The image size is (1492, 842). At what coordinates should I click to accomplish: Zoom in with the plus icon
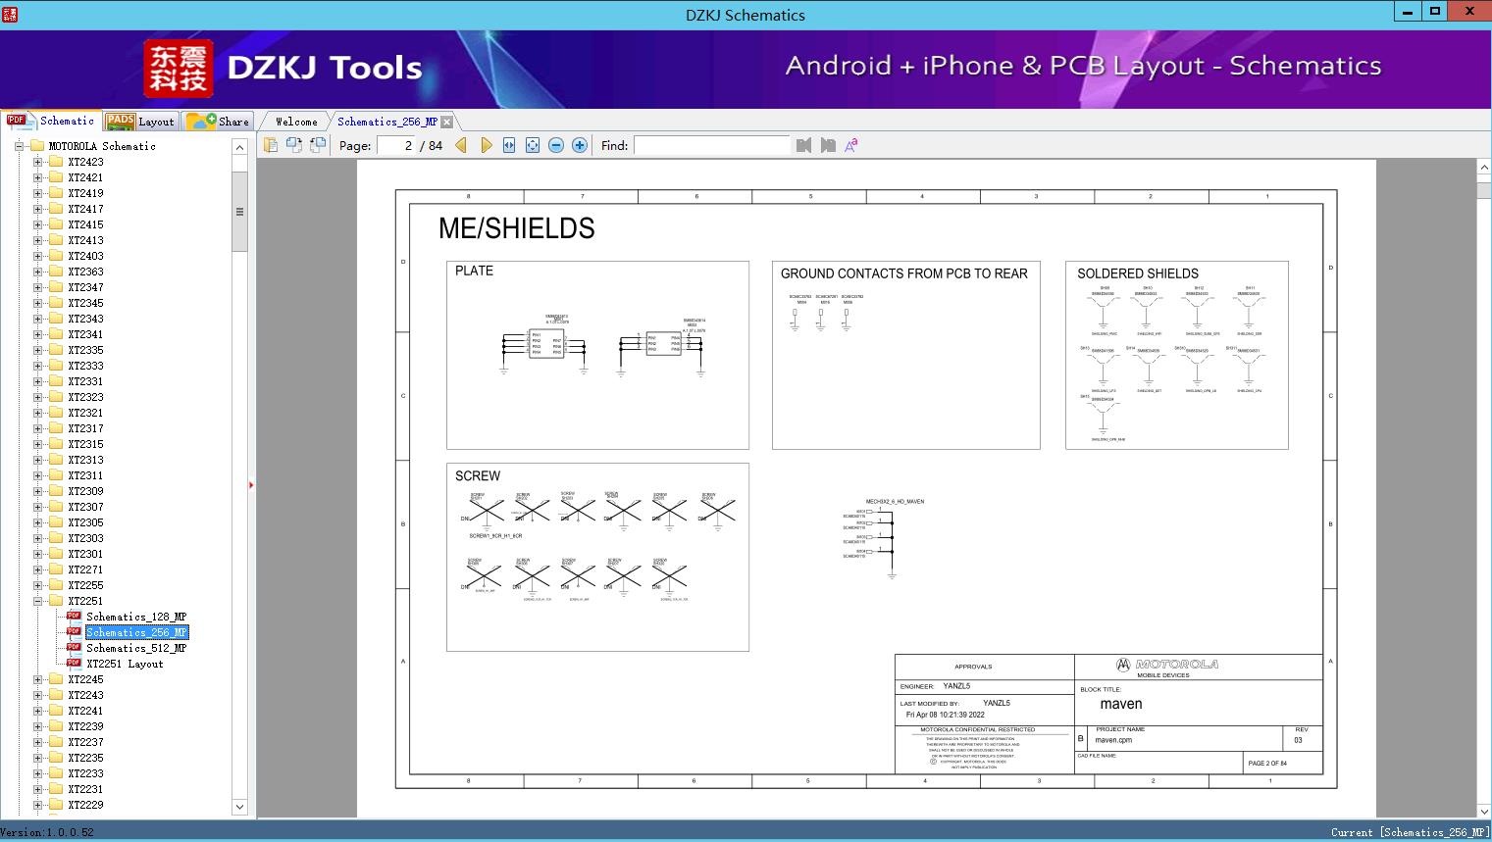click(580, 145)
